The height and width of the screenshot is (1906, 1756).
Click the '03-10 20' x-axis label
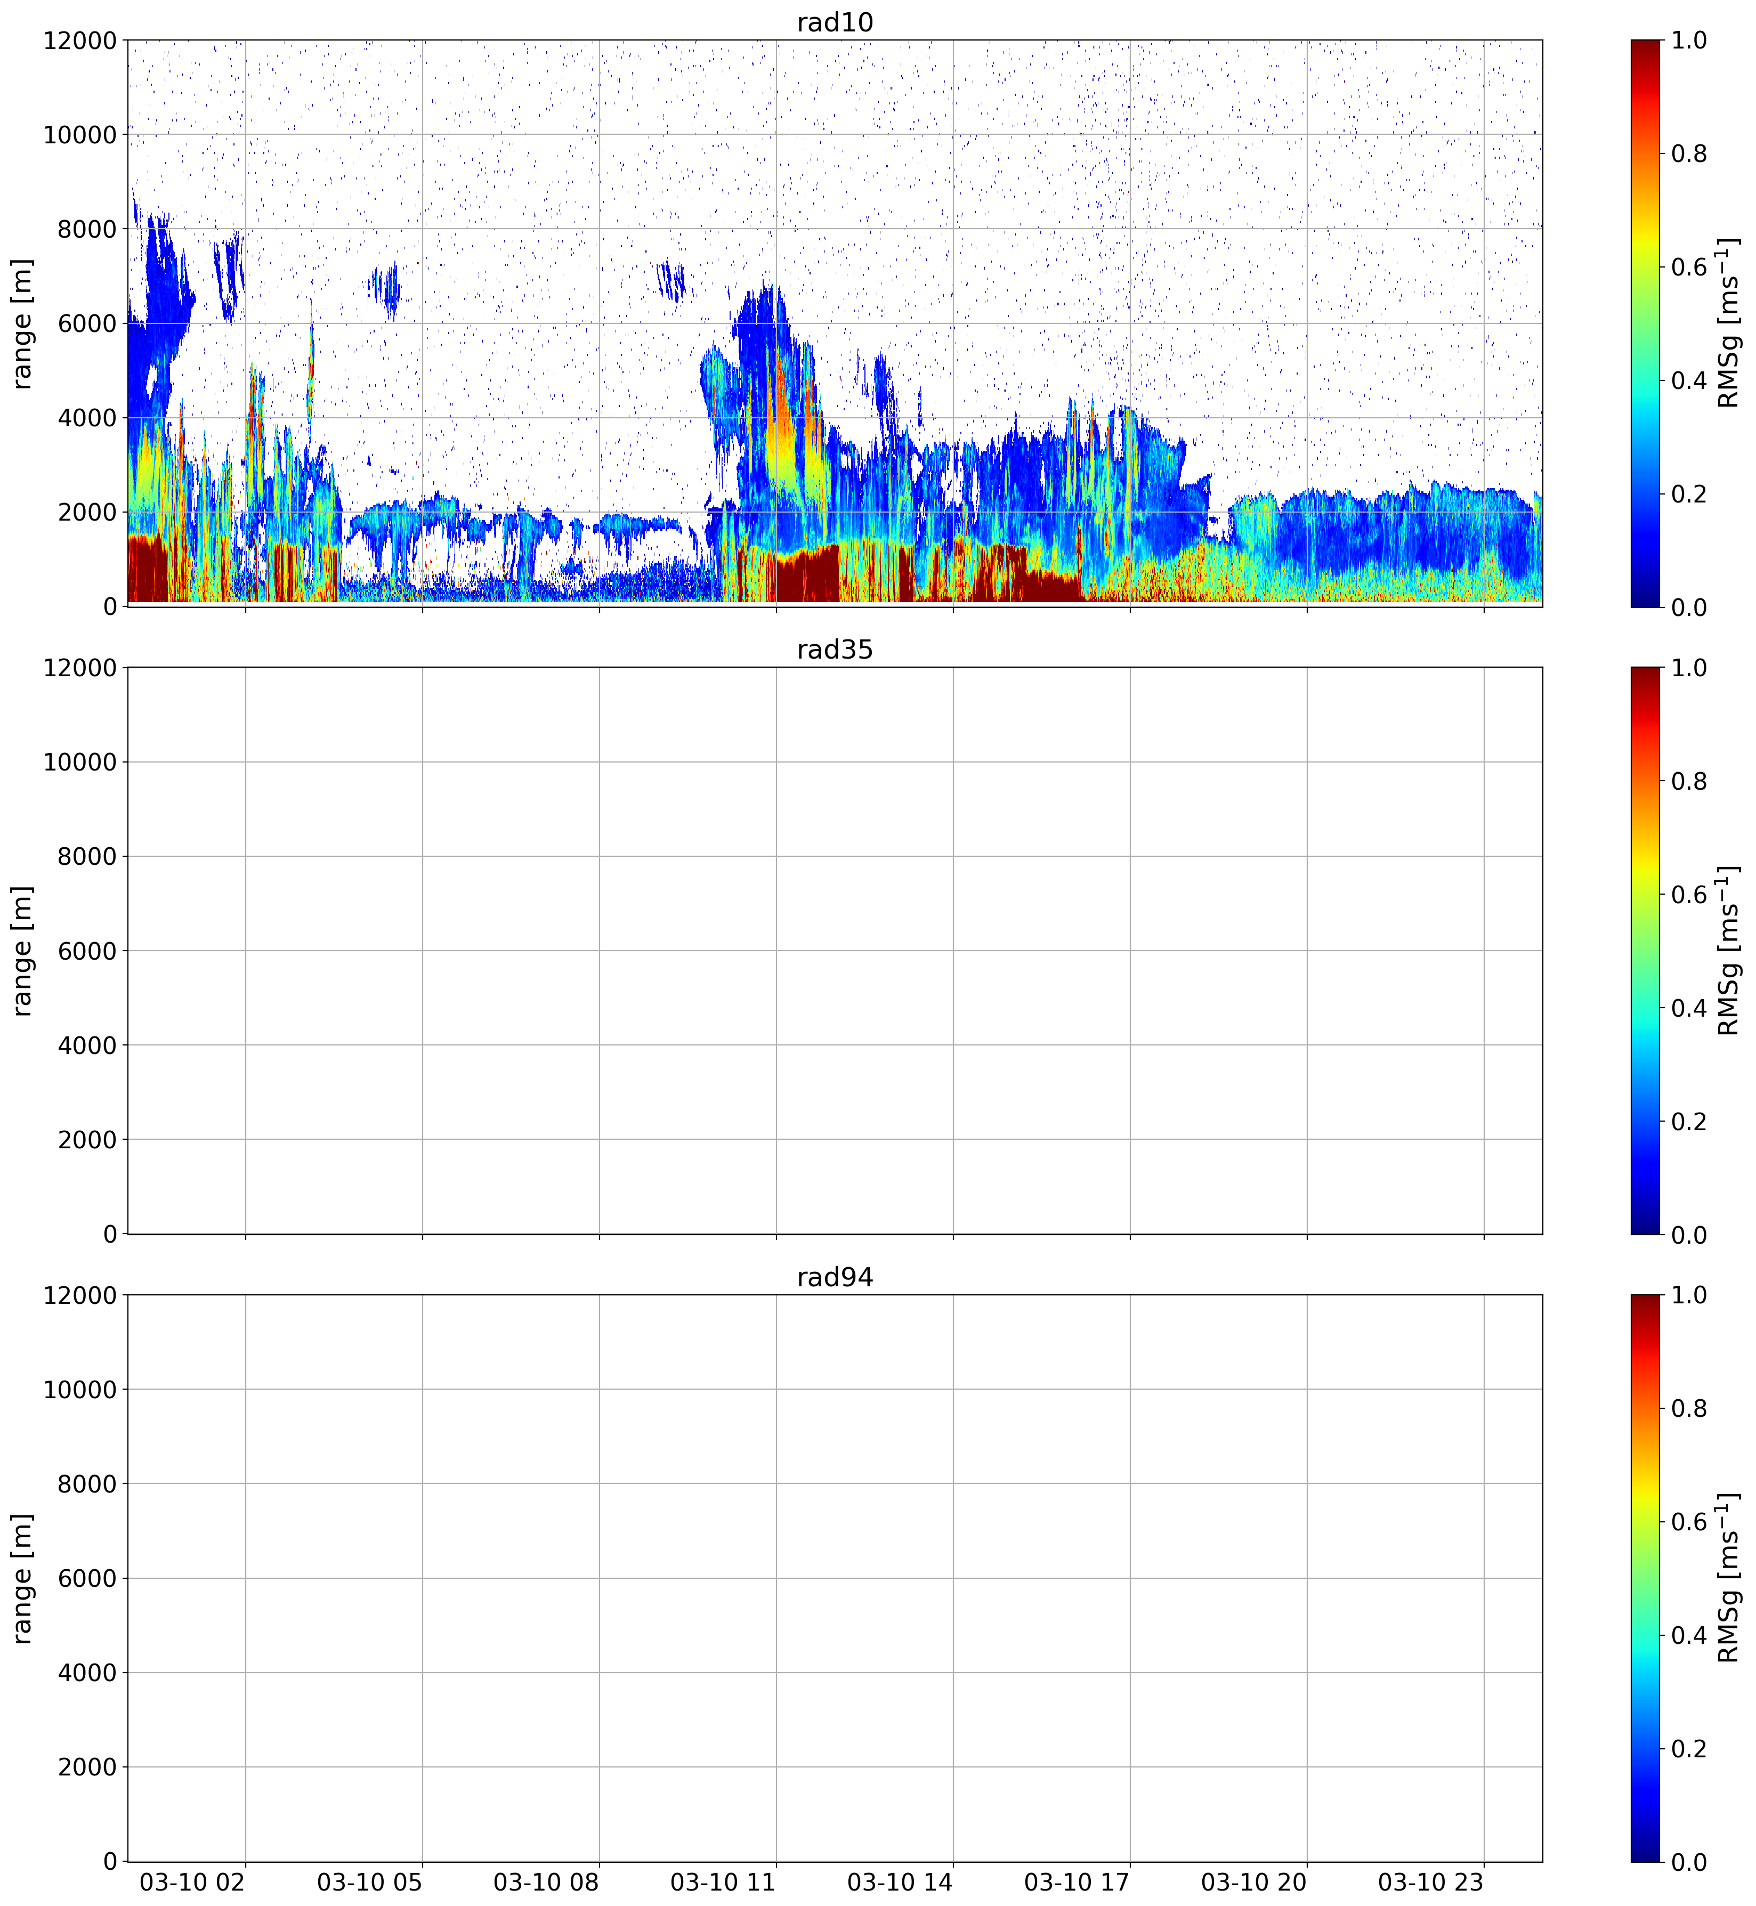(x=1253, y=1882)
